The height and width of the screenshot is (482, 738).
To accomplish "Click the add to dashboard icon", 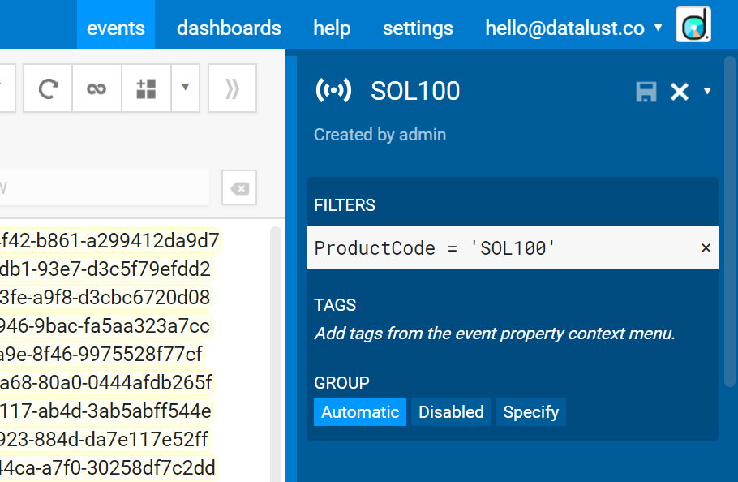I will pyautogui.click(x=146, y=88).
